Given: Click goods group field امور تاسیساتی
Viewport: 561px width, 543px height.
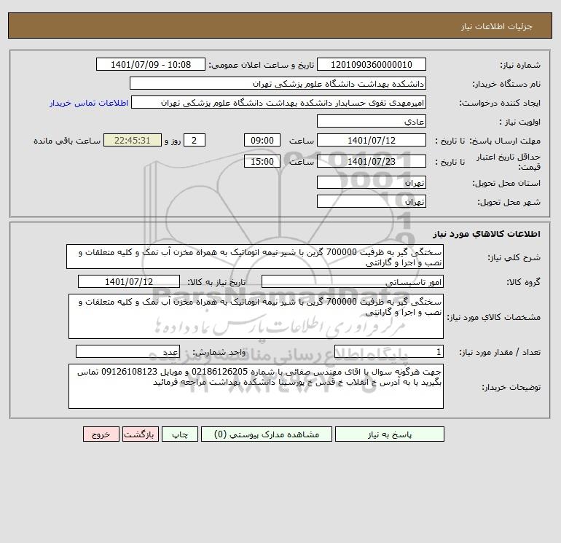Looking at the screenshot, I should (x=353, y=281).
